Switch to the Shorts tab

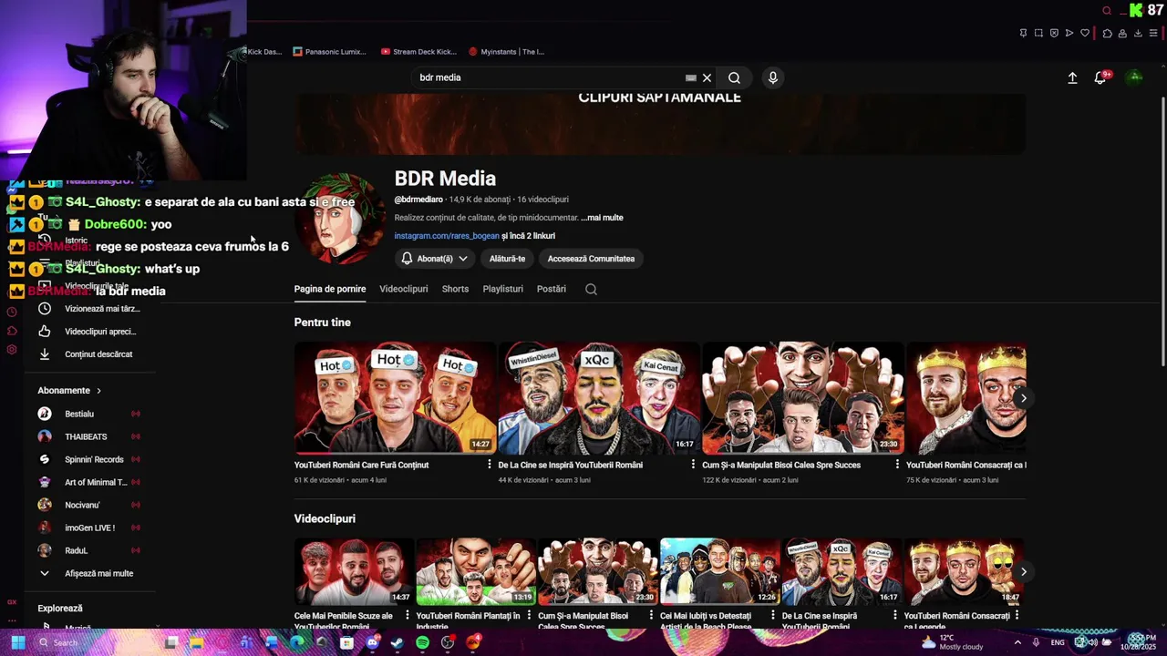tap(455, 289)
